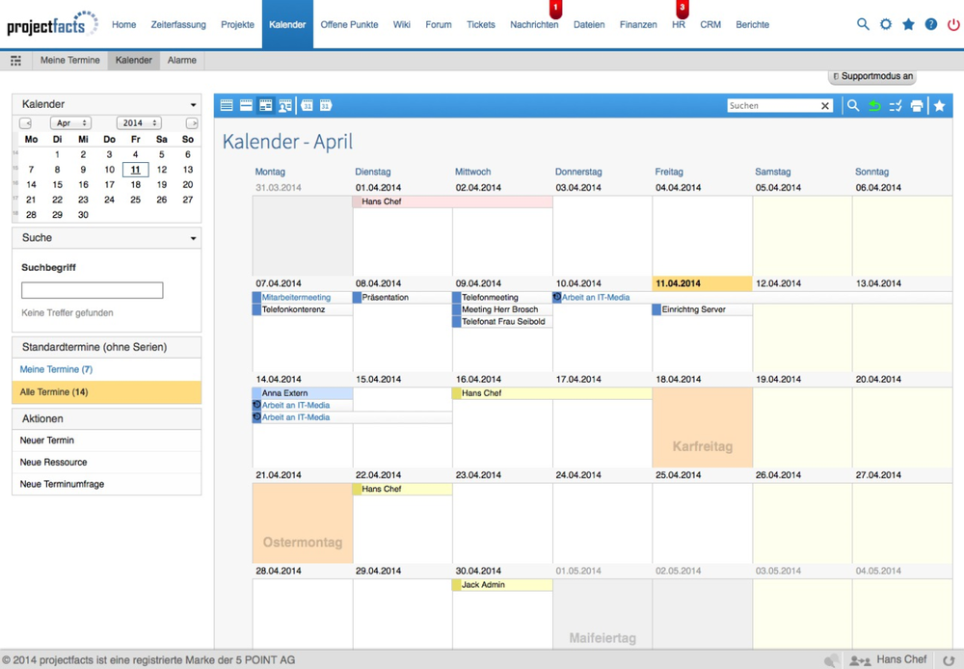The width and height of the screenshot is (964, 669).
Task: Click the green undo arrow in calendar toolbar
Action: pos(874,106)
